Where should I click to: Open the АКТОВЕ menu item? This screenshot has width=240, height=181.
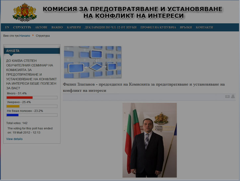pyautogui.click(x=41, y=27)
